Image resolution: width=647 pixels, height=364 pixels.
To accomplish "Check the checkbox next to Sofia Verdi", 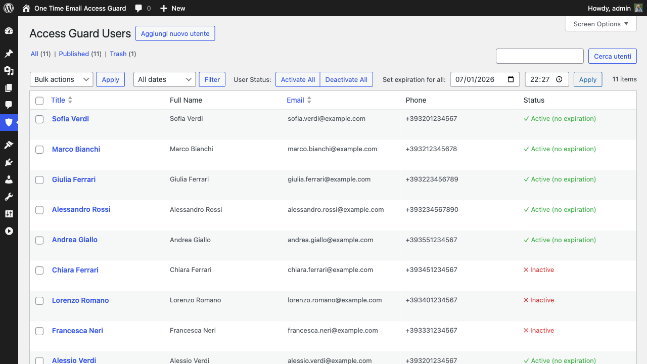I will [x=39, y=119].
